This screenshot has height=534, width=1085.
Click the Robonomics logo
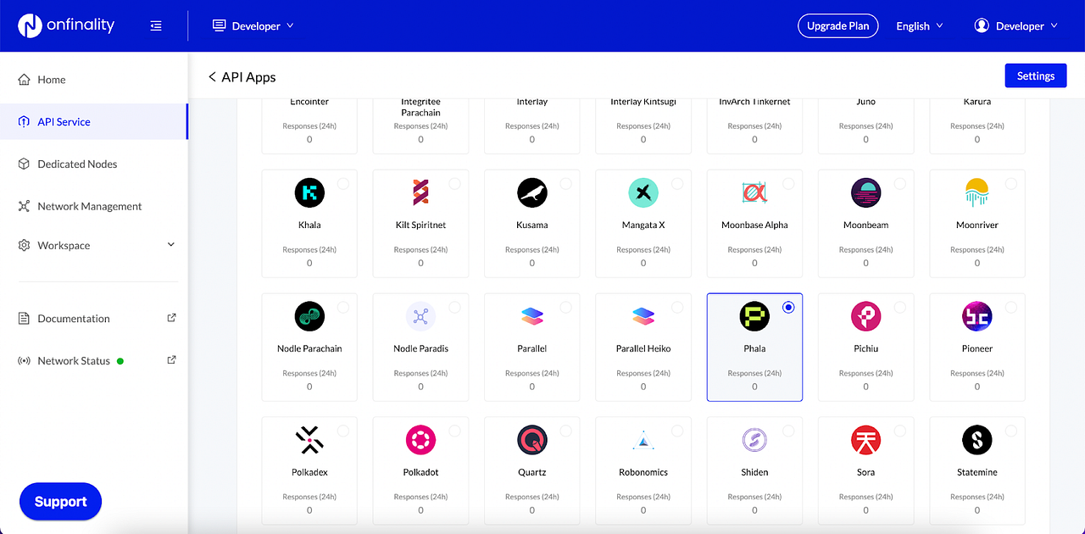tap(643, 441)
